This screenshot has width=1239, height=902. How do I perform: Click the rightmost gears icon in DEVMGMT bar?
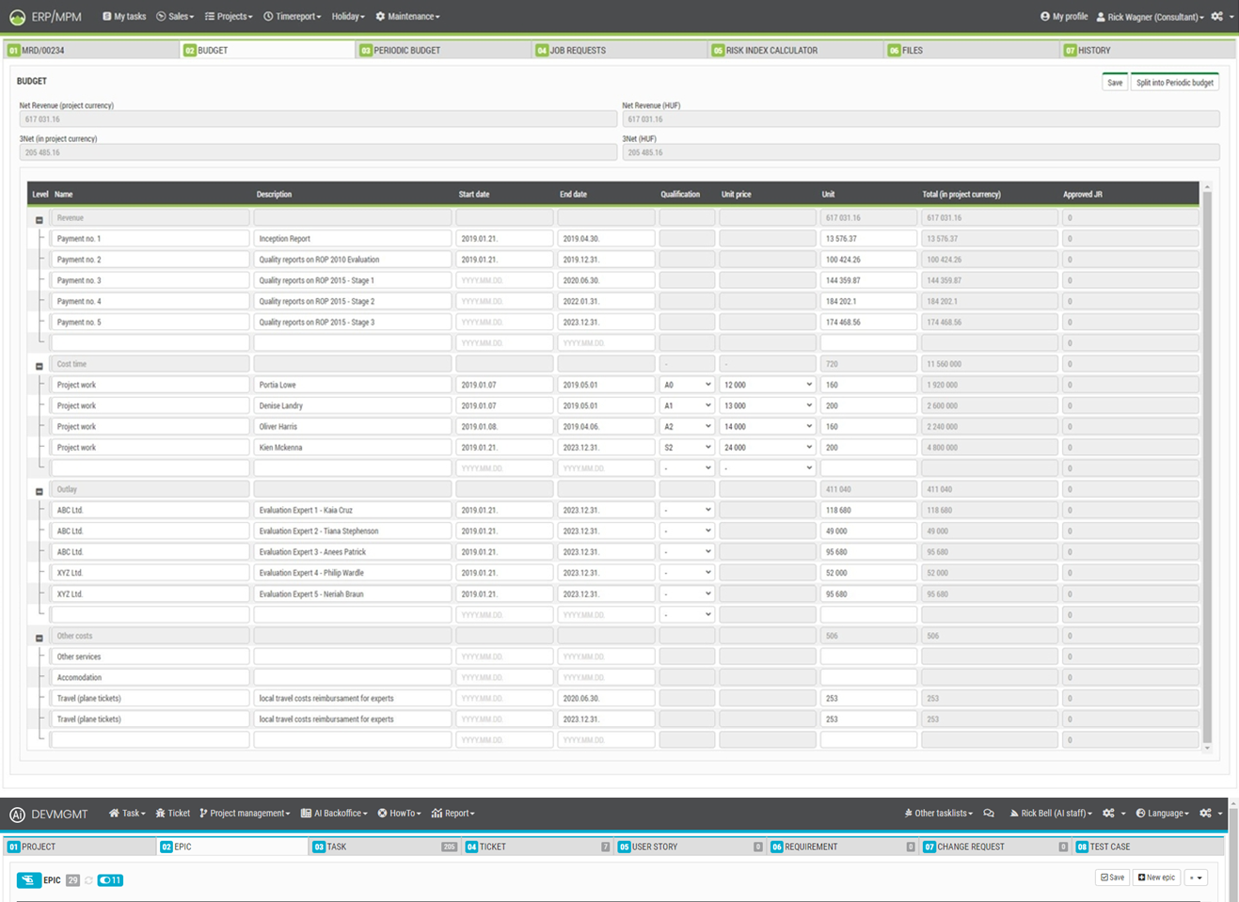[1206, 814]
